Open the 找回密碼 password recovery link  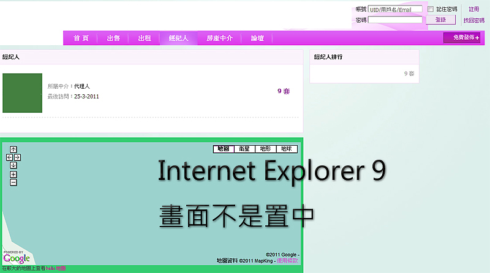point(473,20)
